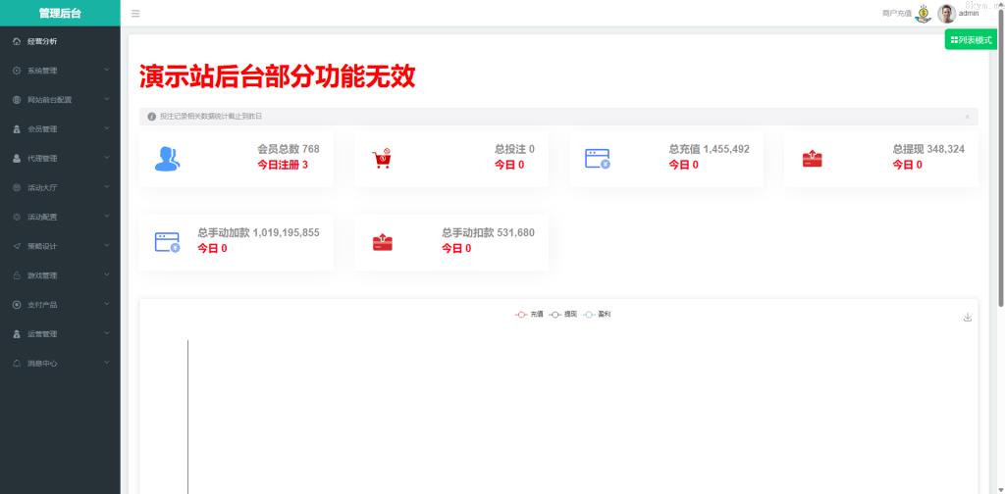Click the 总手动扣款 red wallet icon
Image resolution: width=1005 pixels, height=494 pixels.
click(x=382, y=242)
